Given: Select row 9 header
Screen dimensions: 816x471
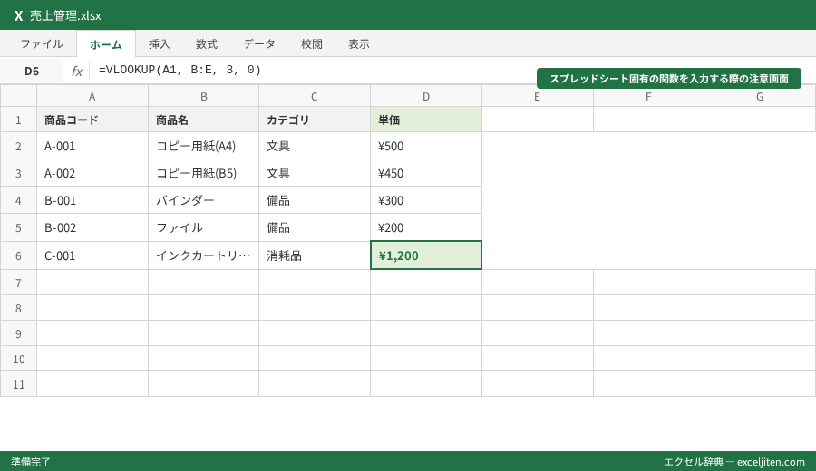Looking at the screenshot, I should 18,333.
